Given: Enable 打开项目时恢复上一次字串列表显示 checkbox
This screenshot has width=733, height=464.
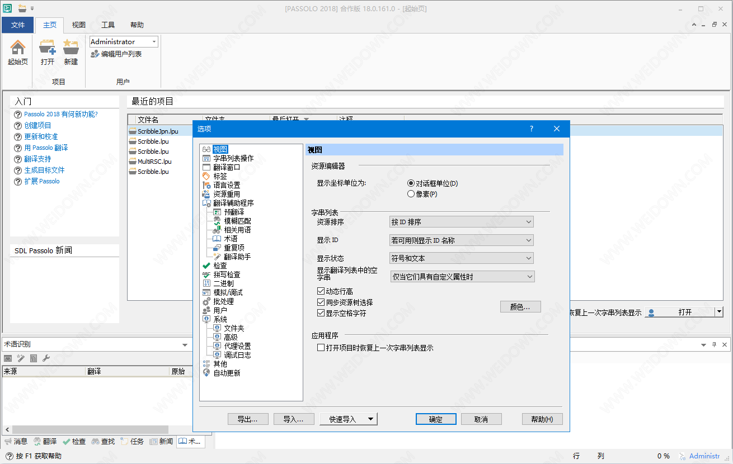Looking at the screenshot, I should click(x=321, y=348).
